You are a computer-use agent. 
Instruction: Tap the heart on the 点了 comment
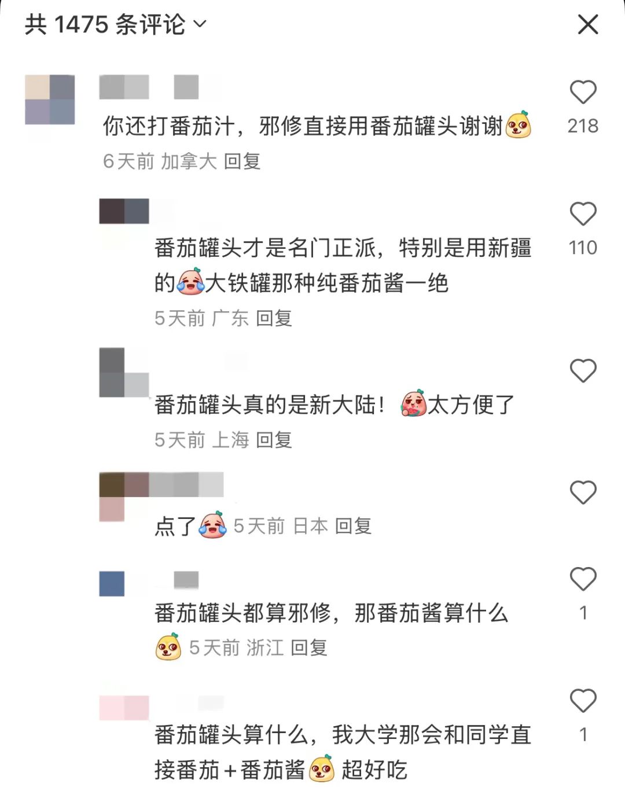click(x=583, y=492)
